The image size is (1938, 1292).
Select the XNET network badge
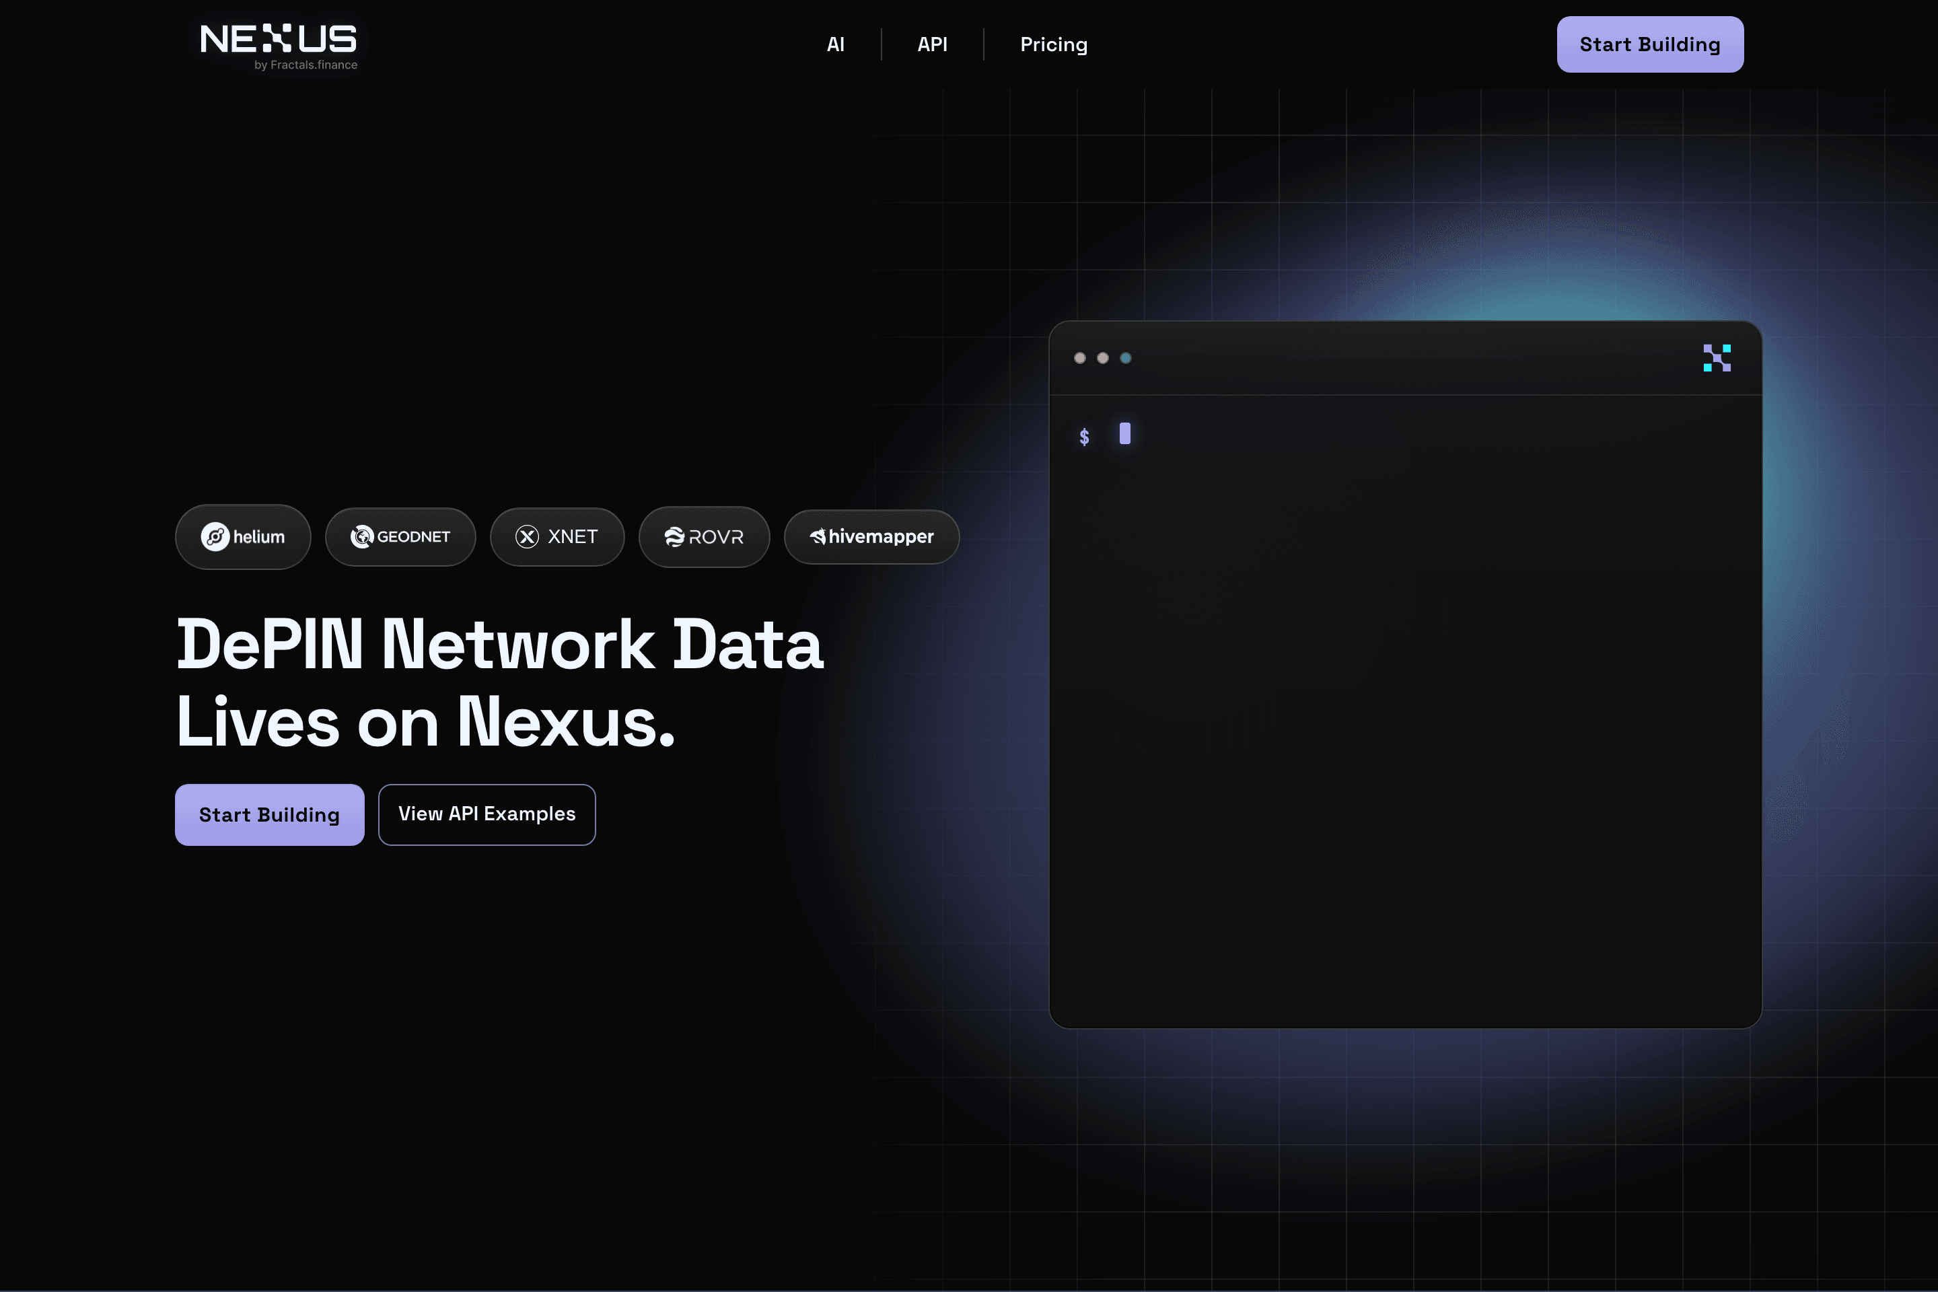pos(557,536)
